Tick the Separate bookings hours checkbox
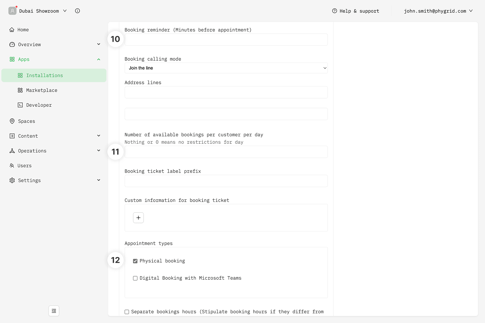The image size is (485, 323). click(127, 312)
